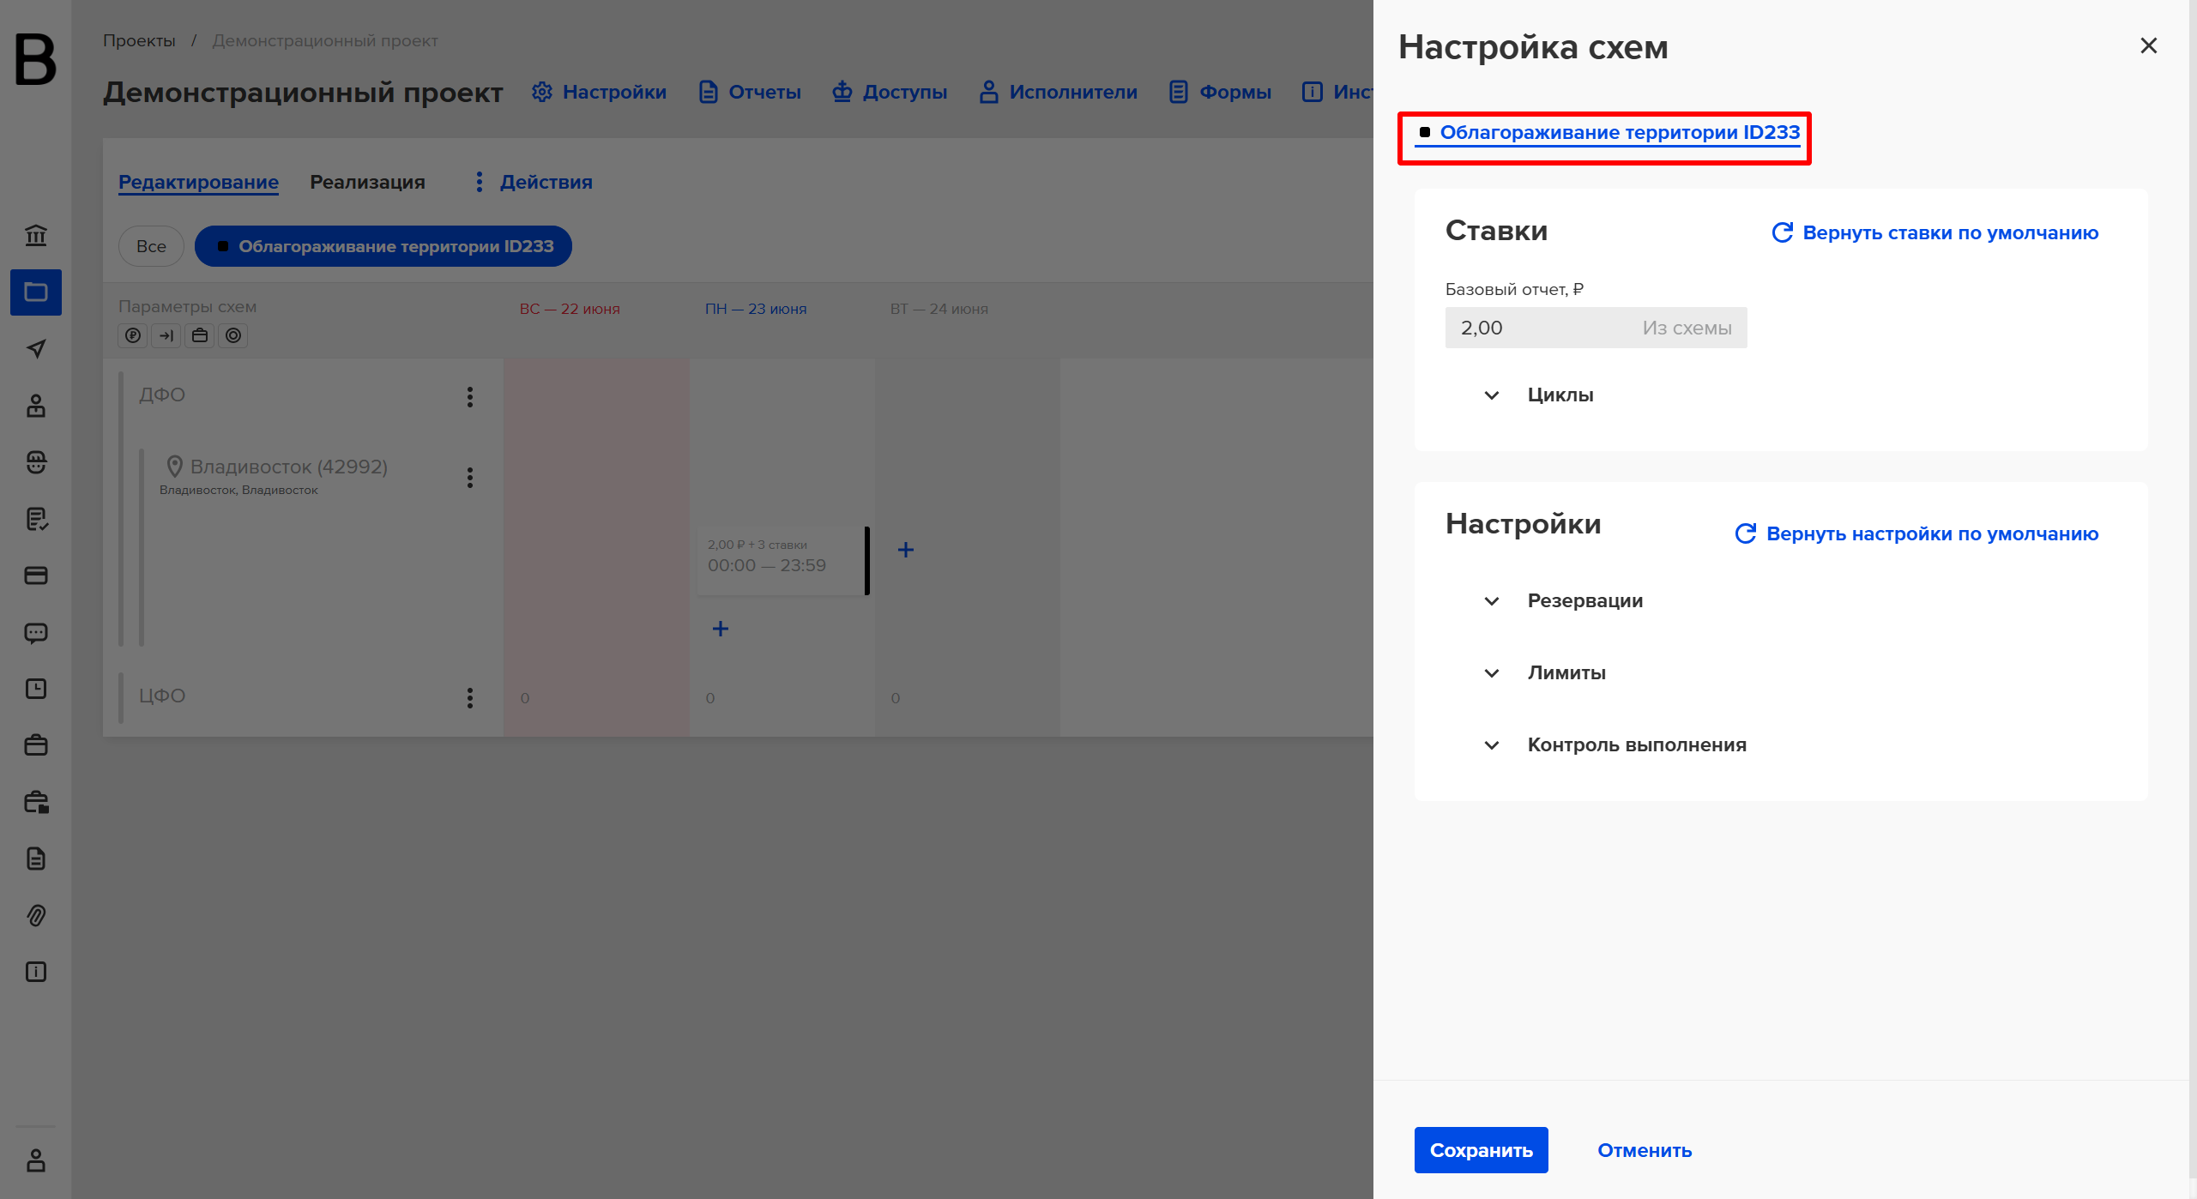Expand the Резервации section

click(x=1563, y=601)
